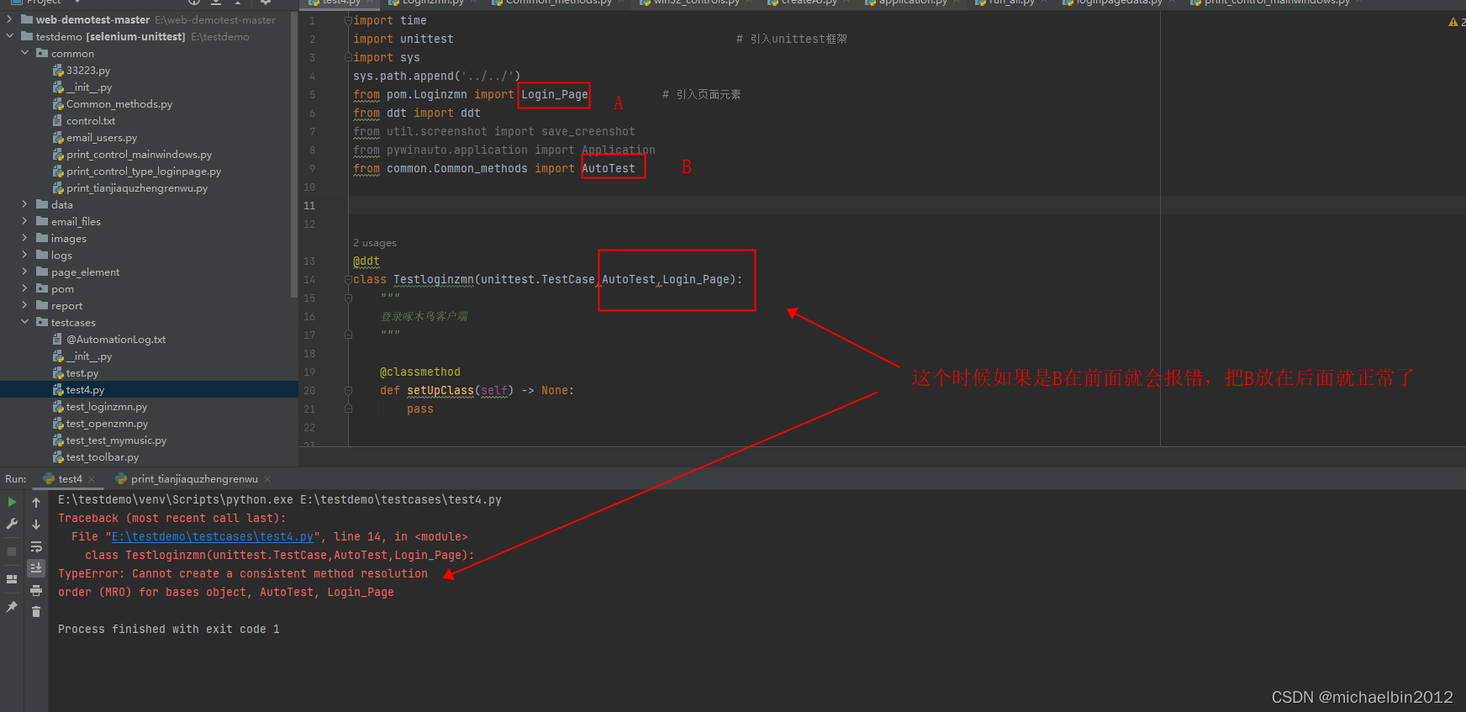This screenshot has height=712, width=1466.
Task: Expand the page_element folder
Action: [25, 272]
